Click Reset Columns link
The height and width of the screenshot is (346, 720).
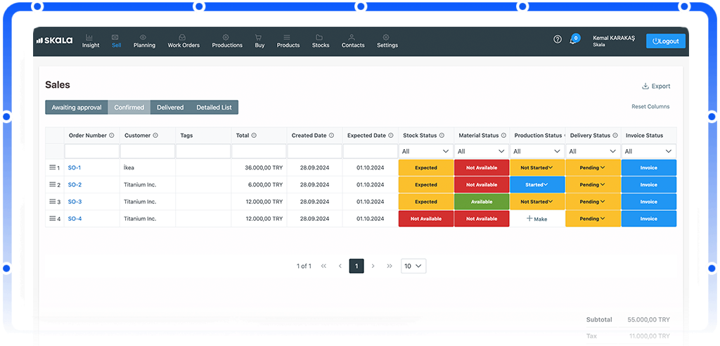[x=650, y=107]
